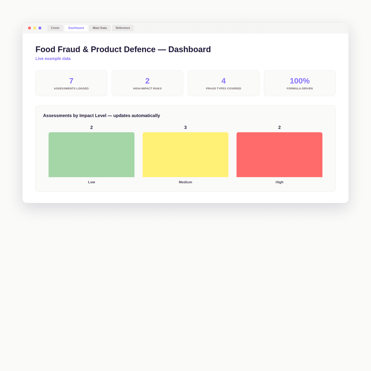Click the 'Low' axis label
The image size is (371, 371).
point(92,182)
